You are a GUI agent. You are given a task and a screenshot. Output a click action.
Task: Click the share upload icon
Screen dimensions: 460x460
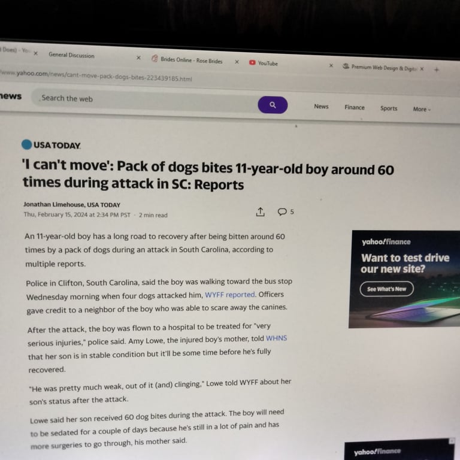pyautogui.click(x=260, y=212)
